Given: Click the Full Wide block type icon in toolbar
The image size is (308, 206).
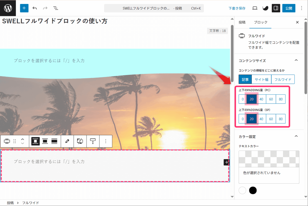Looking at the screenshot, I should 7,141.
